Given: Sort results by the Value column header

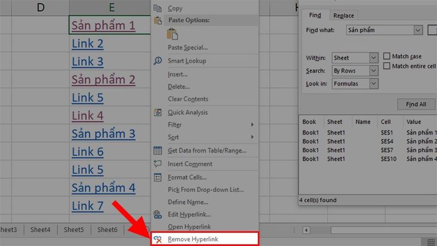Looking at the screenshot, I should (x=420, y=122).
